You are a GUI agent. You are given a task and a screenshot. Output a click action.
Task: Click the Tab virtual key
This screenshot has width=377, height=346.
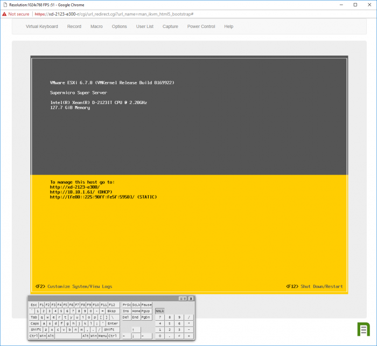(34, 317)
